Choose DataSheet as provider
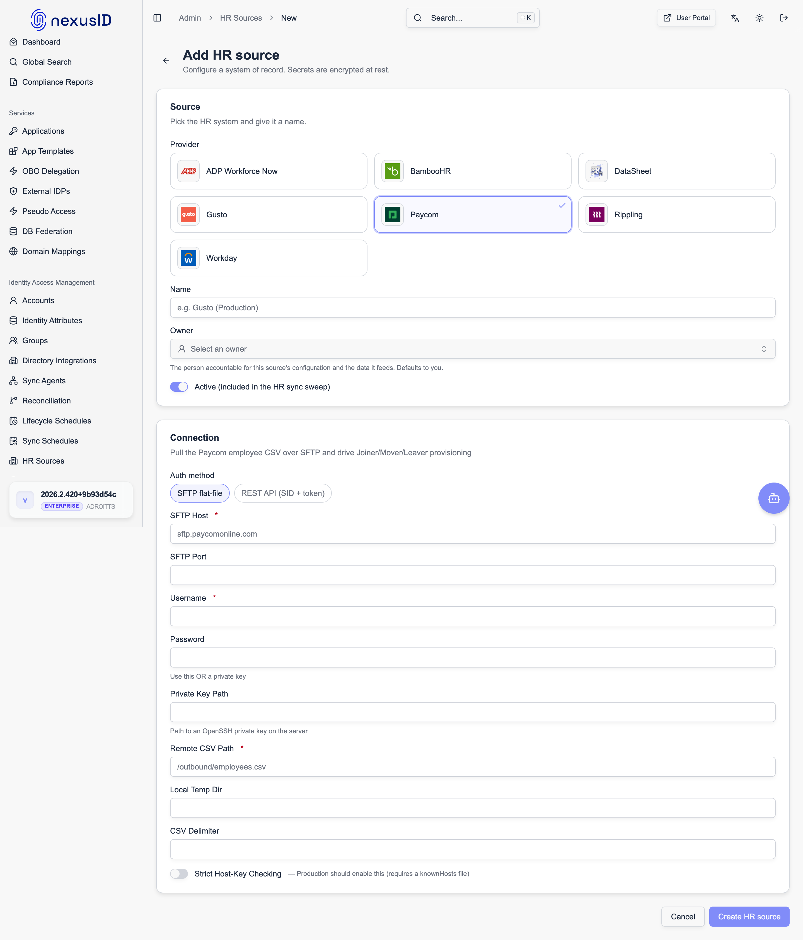 pos(677,171)
